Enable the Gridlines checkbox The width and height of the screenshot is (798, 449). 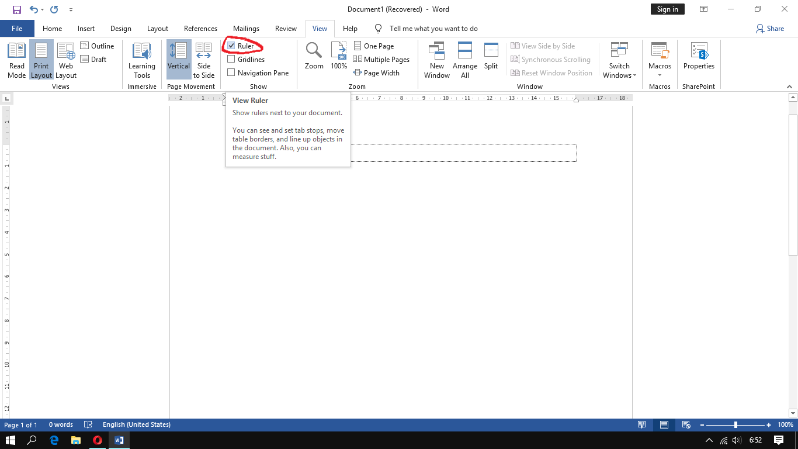231,59
